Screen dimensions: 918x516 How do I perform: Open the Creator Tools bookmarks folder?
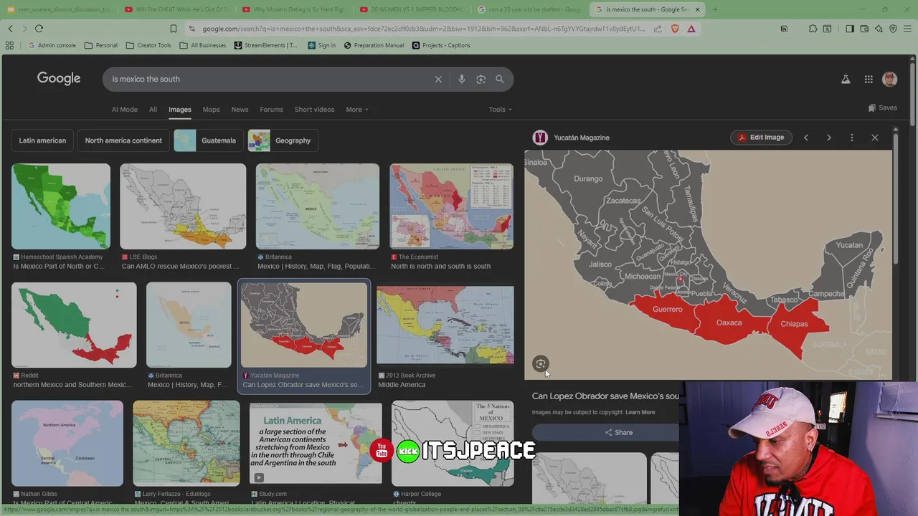148,45
